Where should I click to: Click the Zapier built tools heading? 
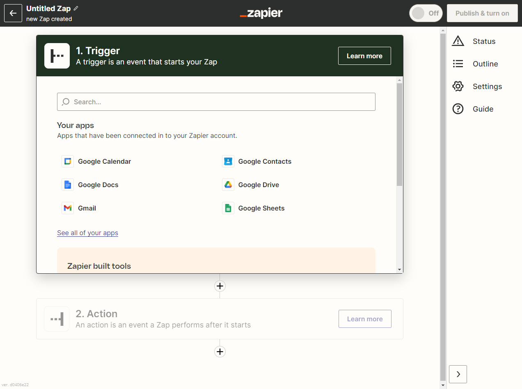99,266
